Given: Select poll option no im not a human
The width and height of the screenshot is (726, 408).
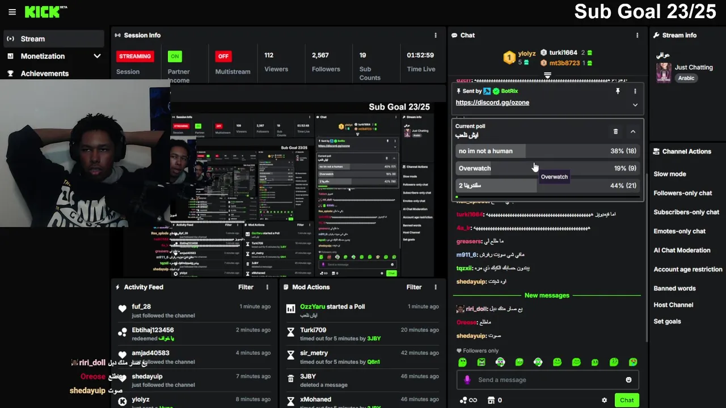Looking at the screenshot, I should pos(548,151).
